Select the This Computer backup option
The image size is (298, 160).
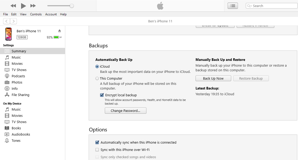click(x=97, y=78)
